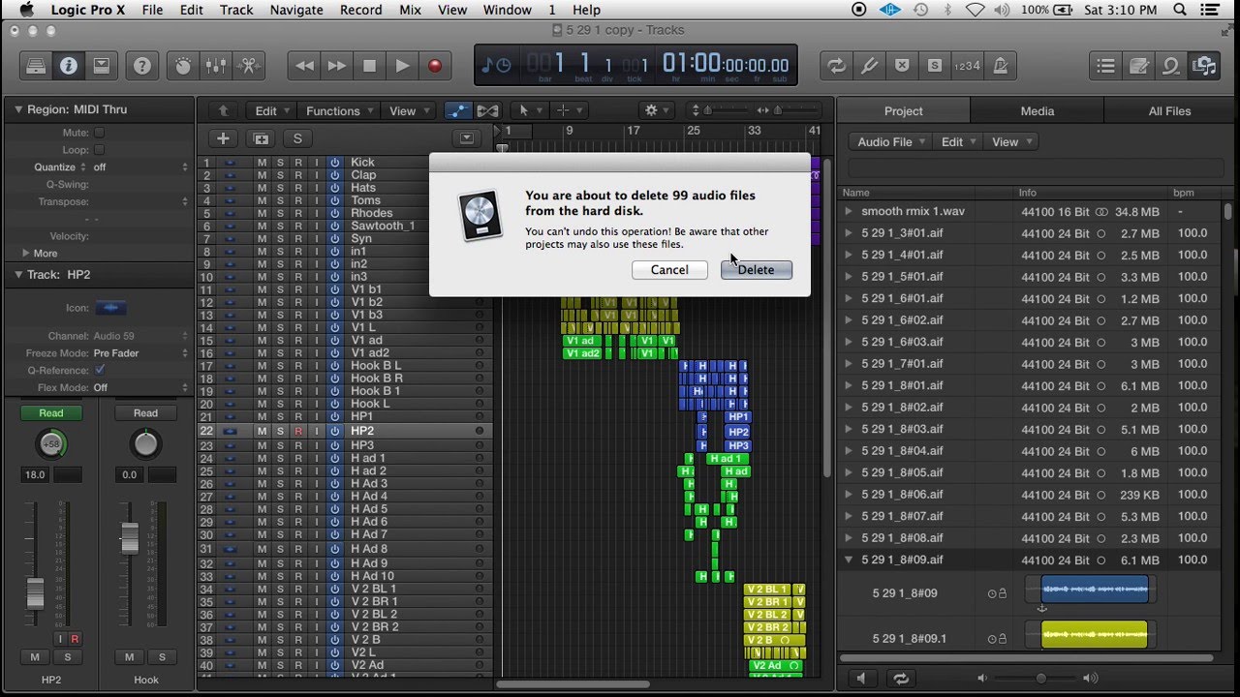Click the Rewind transport button
This screenshot has width=1240, height=697.
click(304, 66)
